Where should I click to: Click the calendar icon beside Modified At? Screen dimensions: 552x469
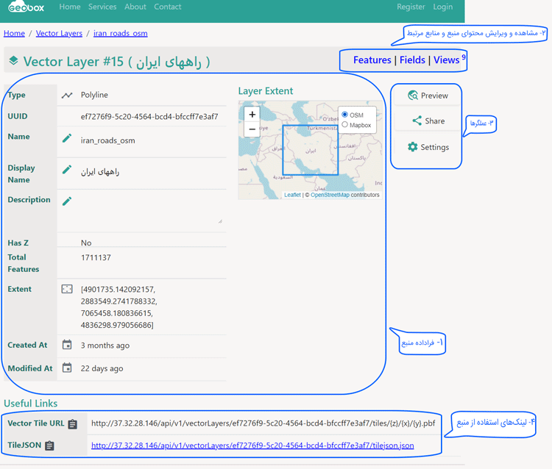67,368
